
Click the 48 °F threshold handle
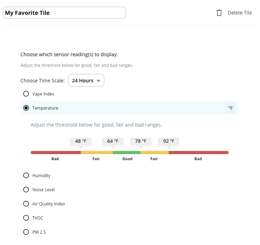[x=81, y=141]
